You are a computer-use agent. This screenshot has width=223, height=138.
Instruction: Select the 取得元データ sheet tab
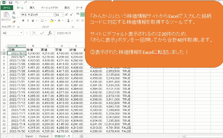pyautogui.click(x=62, y=136)
